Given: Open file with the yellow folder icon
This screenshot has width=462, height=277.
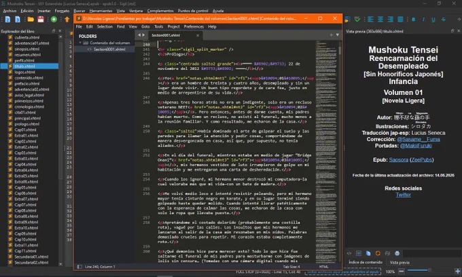Looking at the screenshot, I should point(31,20).
